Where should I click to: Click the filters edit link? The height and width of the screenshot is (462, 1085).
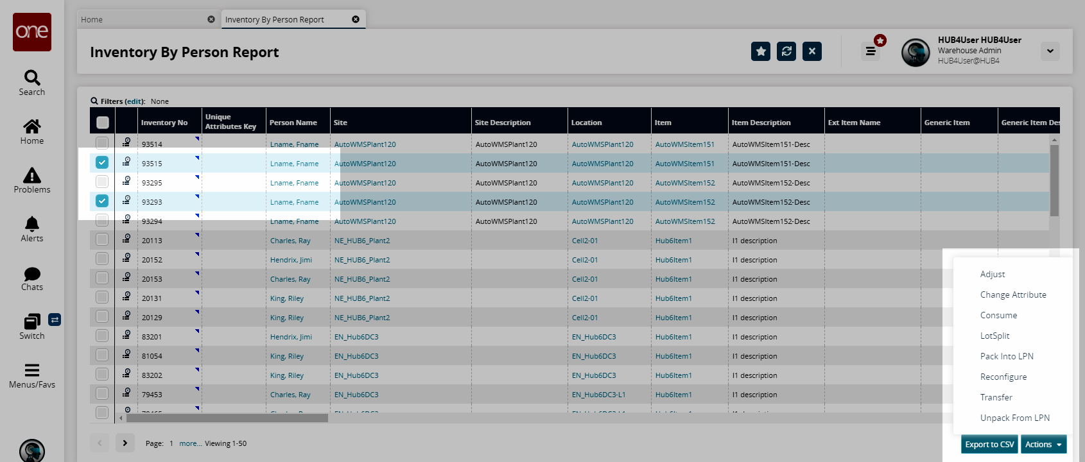pyautogui.click(x=134, y=101)
